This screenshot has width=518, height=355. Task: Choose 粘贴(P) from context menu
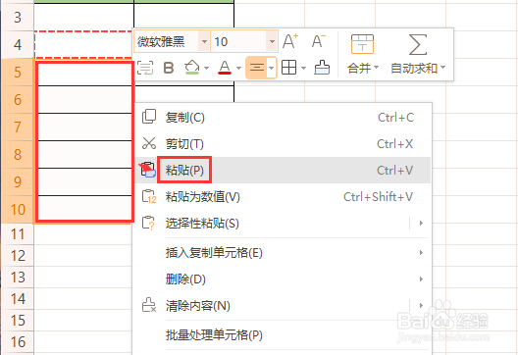pyautogui.click(x=283, y=170)
